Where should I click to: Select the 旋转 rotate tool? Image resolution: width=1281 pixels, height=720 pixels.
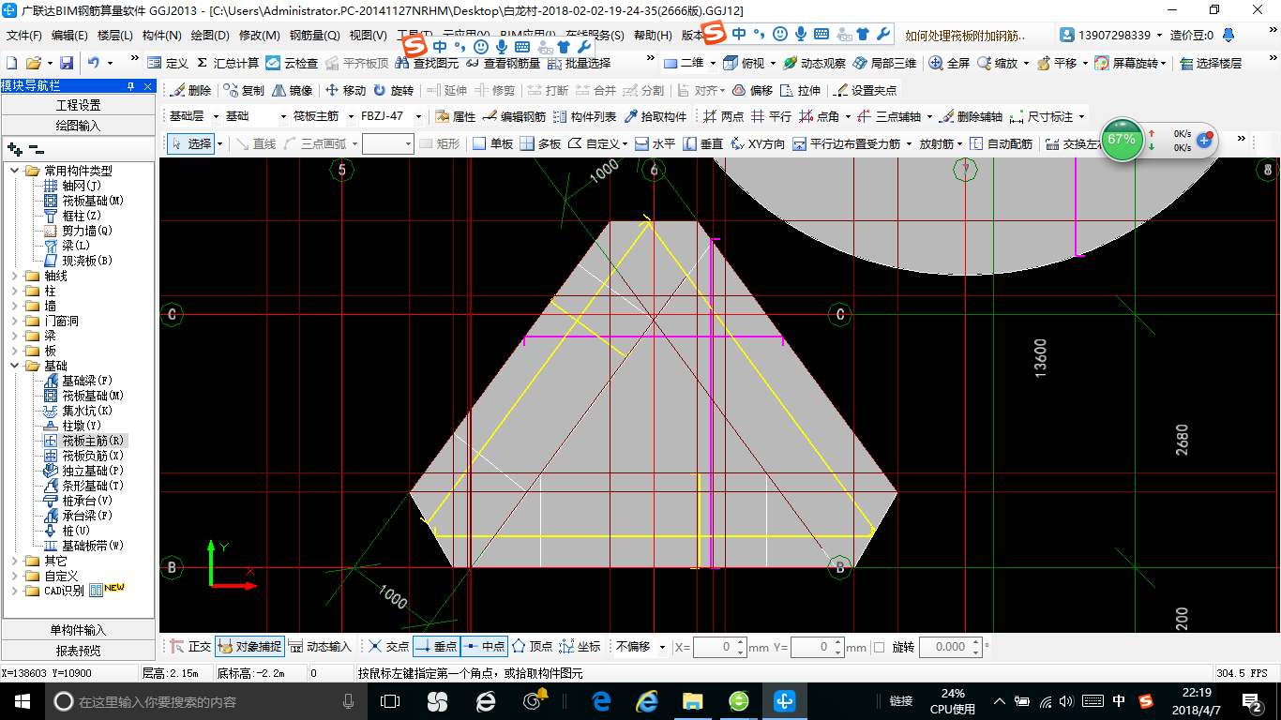point(393,91)
